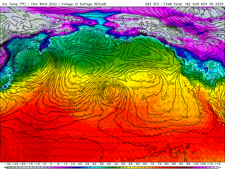Click the 998 isobar label
Viewport: 225px width, 169px height.
pyautogui.click(x=35, y=75)
